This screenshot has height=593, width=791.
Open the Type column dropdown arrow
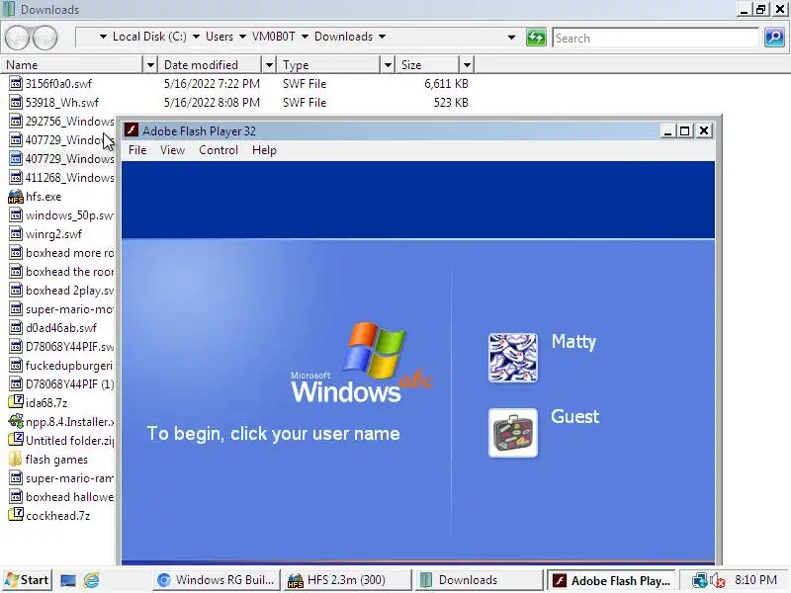click(388, 65)
